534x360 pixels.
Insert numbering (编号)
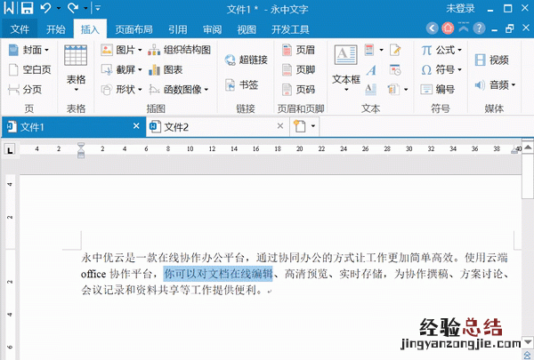437,89
